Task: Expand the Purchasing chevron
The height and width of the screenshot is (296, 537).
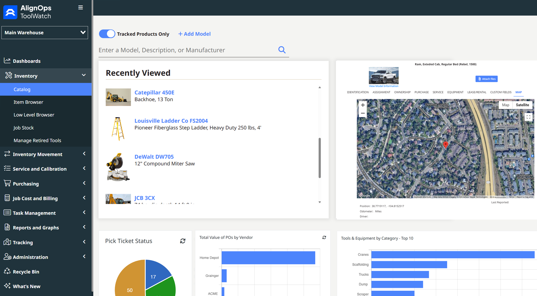Action: [x=84, y=183]
